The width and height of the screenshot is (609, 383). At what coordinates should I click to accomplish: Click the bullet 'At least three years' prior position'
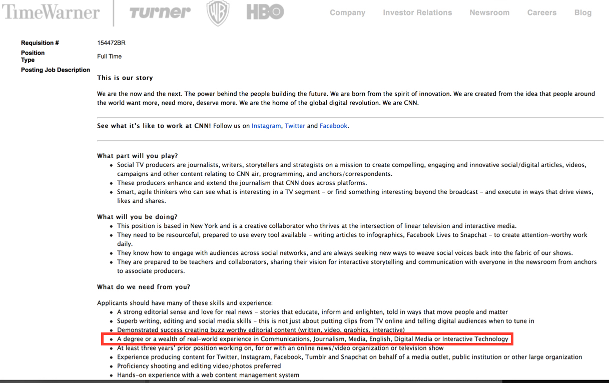pyautogui.click(x=280, y=348)
